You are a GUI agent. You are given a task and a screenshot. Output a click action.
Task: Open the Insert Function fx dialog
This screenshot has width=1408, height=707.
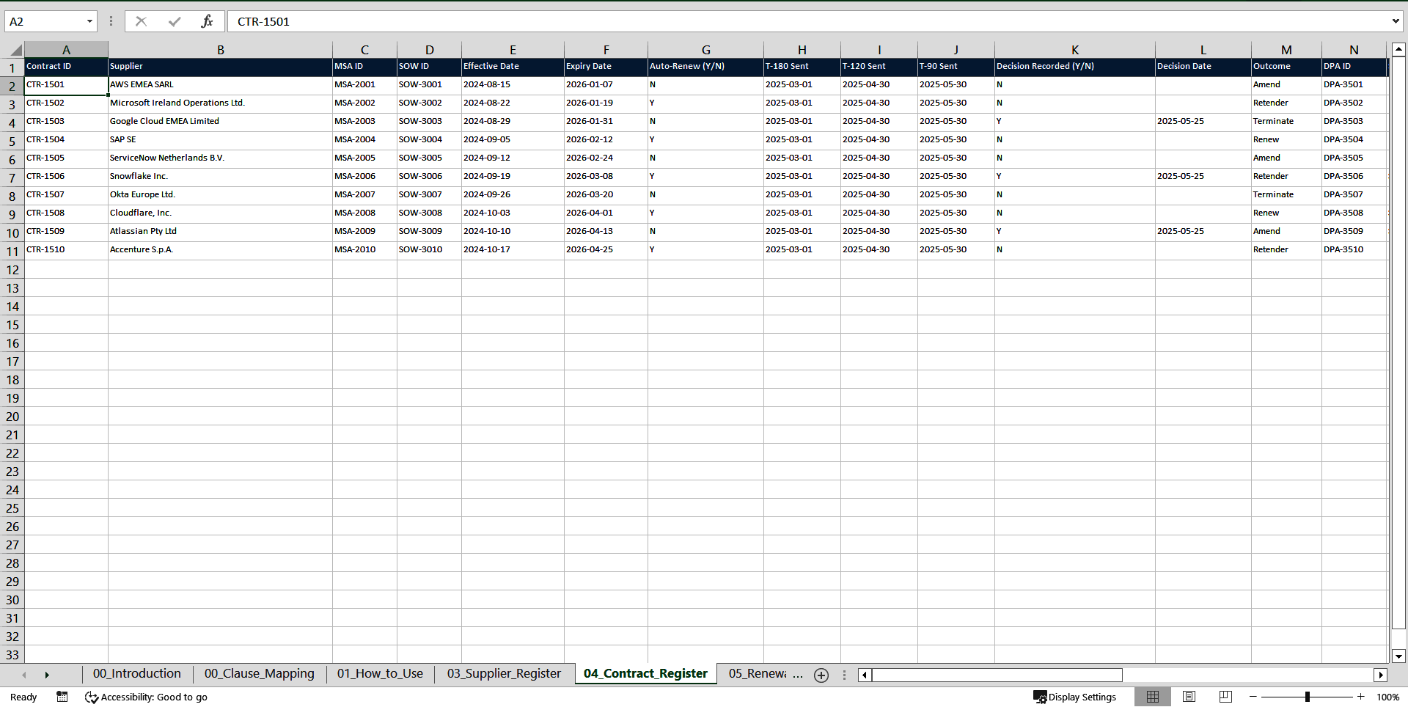[x=207, y=21]
